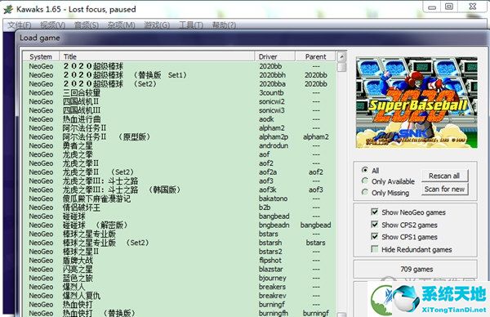
Task: Select the bangbead game row
Action: coord(180,216)
